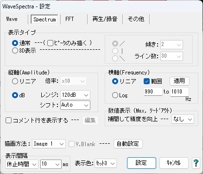The height and width of the screenshot is (174, 203).
Task: Open the FFT tab
Action: (x=70, y=19)
